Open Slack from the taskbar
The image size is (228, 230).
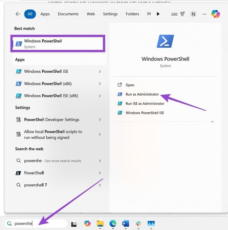[138, 224]
